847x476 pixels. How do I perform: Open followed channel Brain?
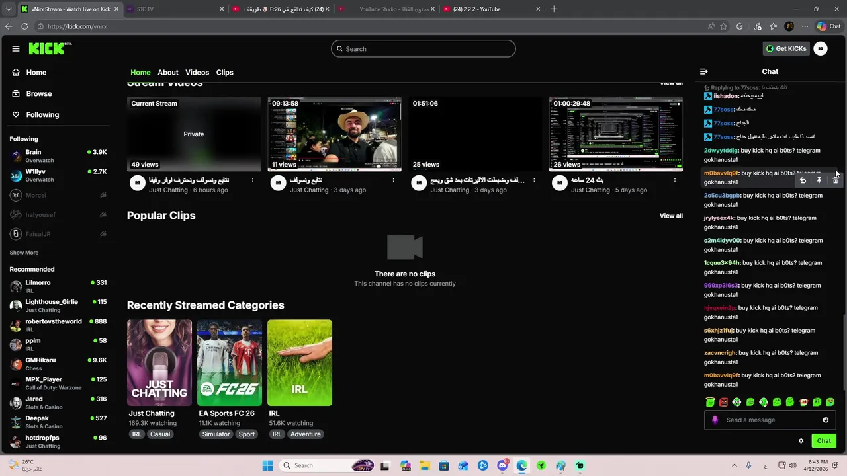pyautogui.click(x=58, y=156)
